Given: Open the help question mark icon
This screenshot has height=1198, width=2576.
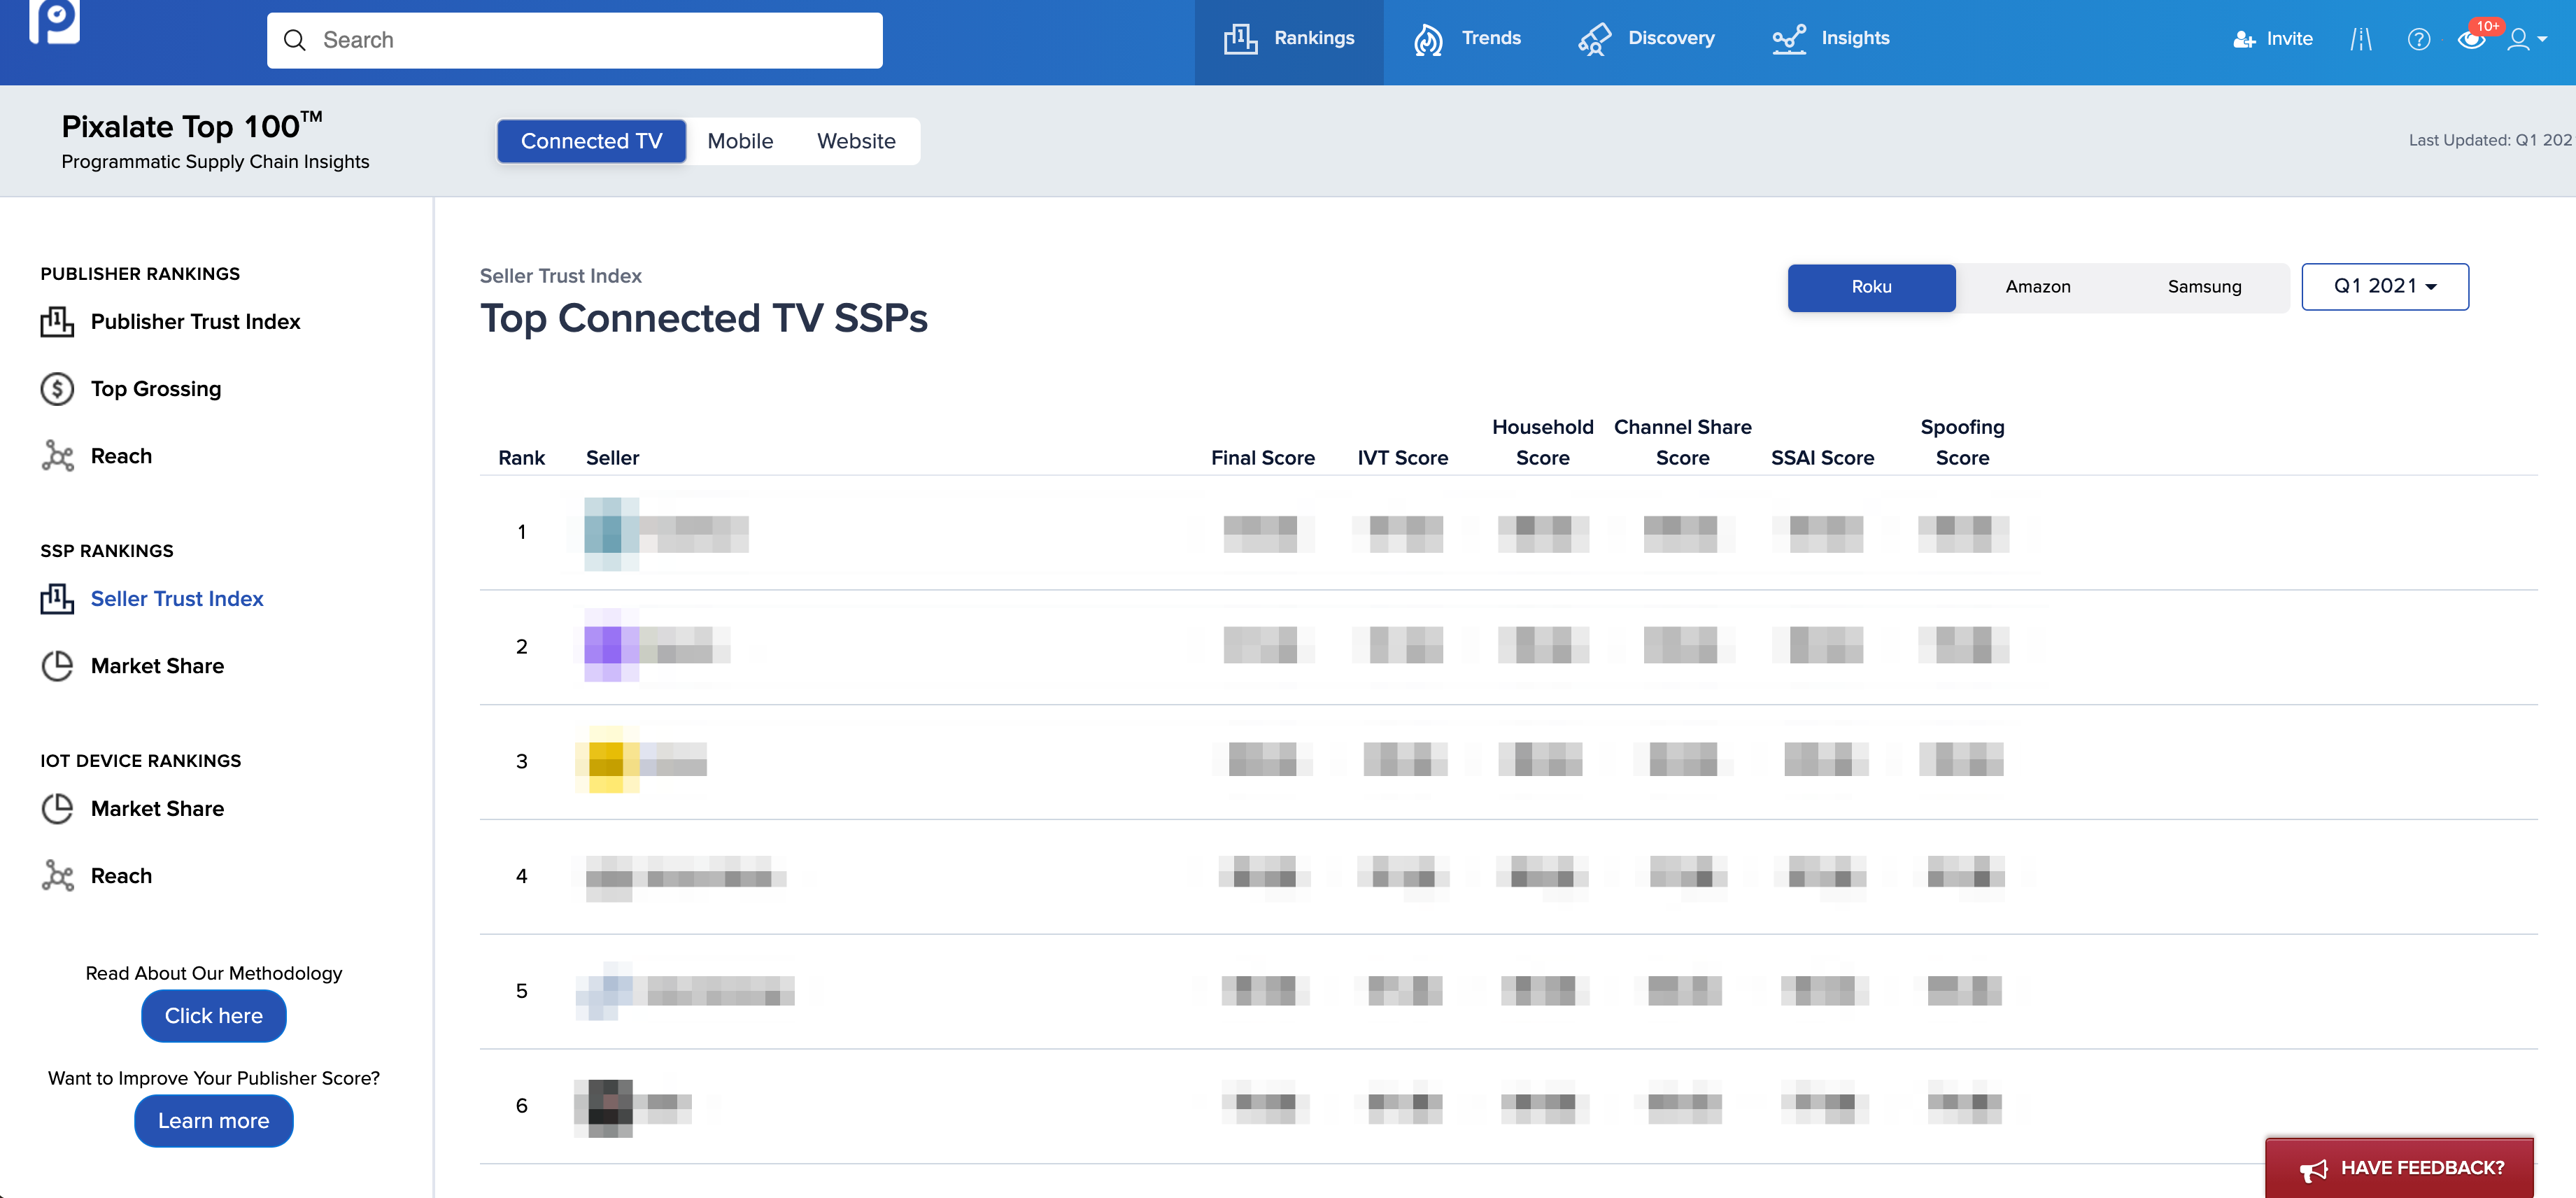Looking at the screenshot, I should 2418,39.
